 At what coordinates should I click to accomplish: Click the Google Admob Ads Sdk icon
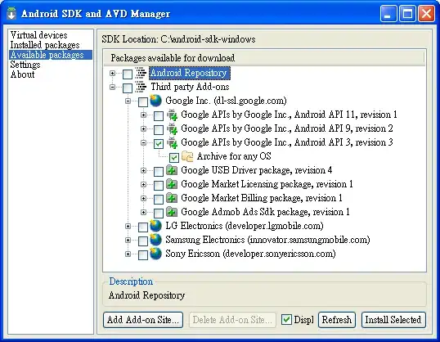(172, 212)
